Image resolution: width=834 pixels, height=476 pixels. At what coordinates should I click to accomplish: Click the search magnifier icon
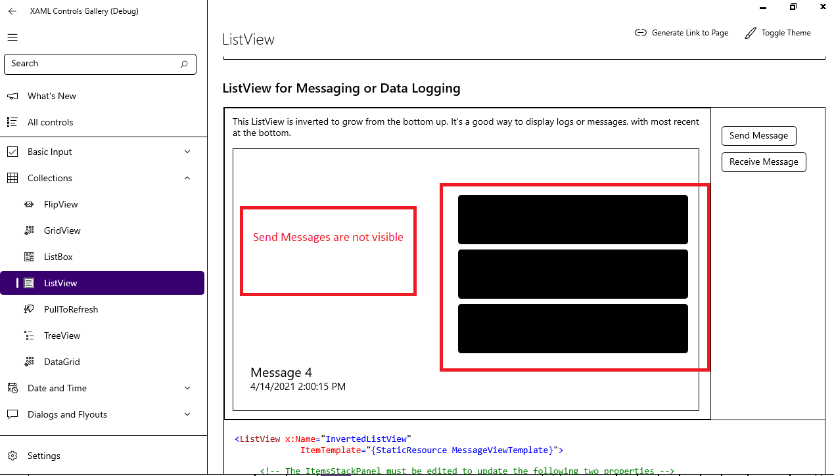tap(184, 64)
